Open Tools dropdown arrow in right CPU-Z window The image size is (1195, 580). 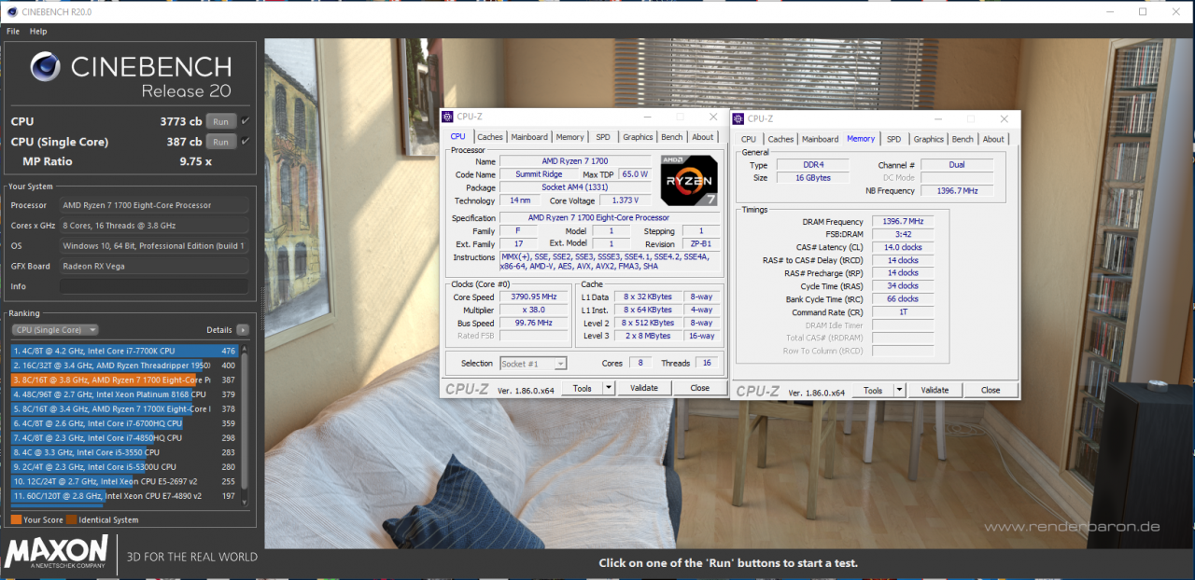tap(899, 390)
